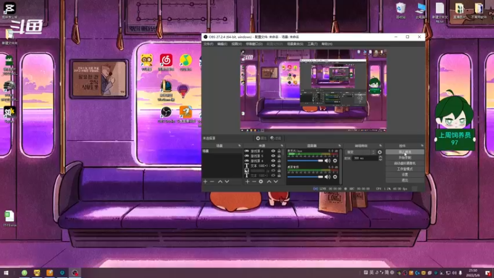Pop out the Scenes dock panel
Image resolution: width=494 pixels, height=278 pixels.
(x=240, y=146)
